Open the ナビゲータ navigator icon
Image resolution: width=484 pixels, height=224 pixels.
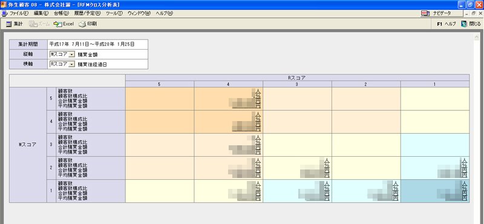[x=425, y=13]
